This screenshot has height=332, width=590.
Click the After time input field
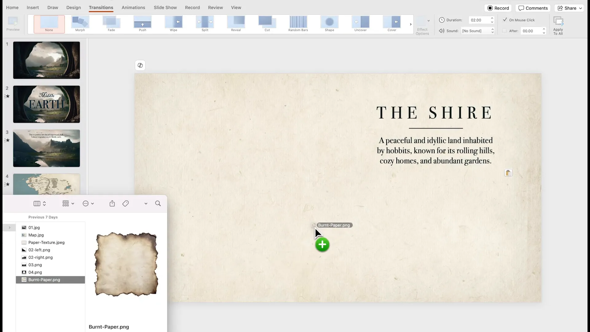(x=531, y=31)
